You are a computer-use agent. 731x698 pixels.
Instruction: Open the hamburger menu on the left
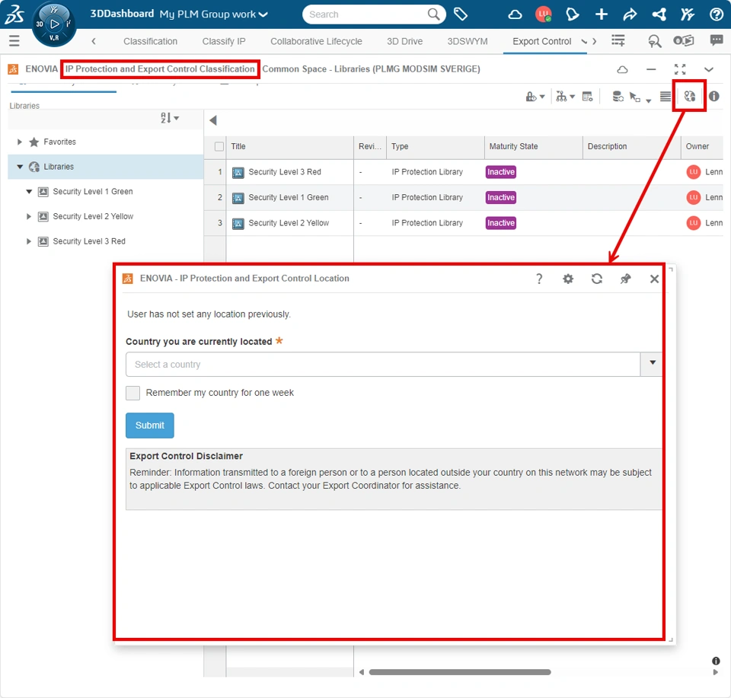pyautogui.click(x=14, y=41)
